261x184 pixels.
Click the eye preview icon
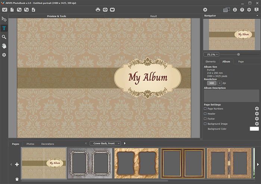point(105,10)
